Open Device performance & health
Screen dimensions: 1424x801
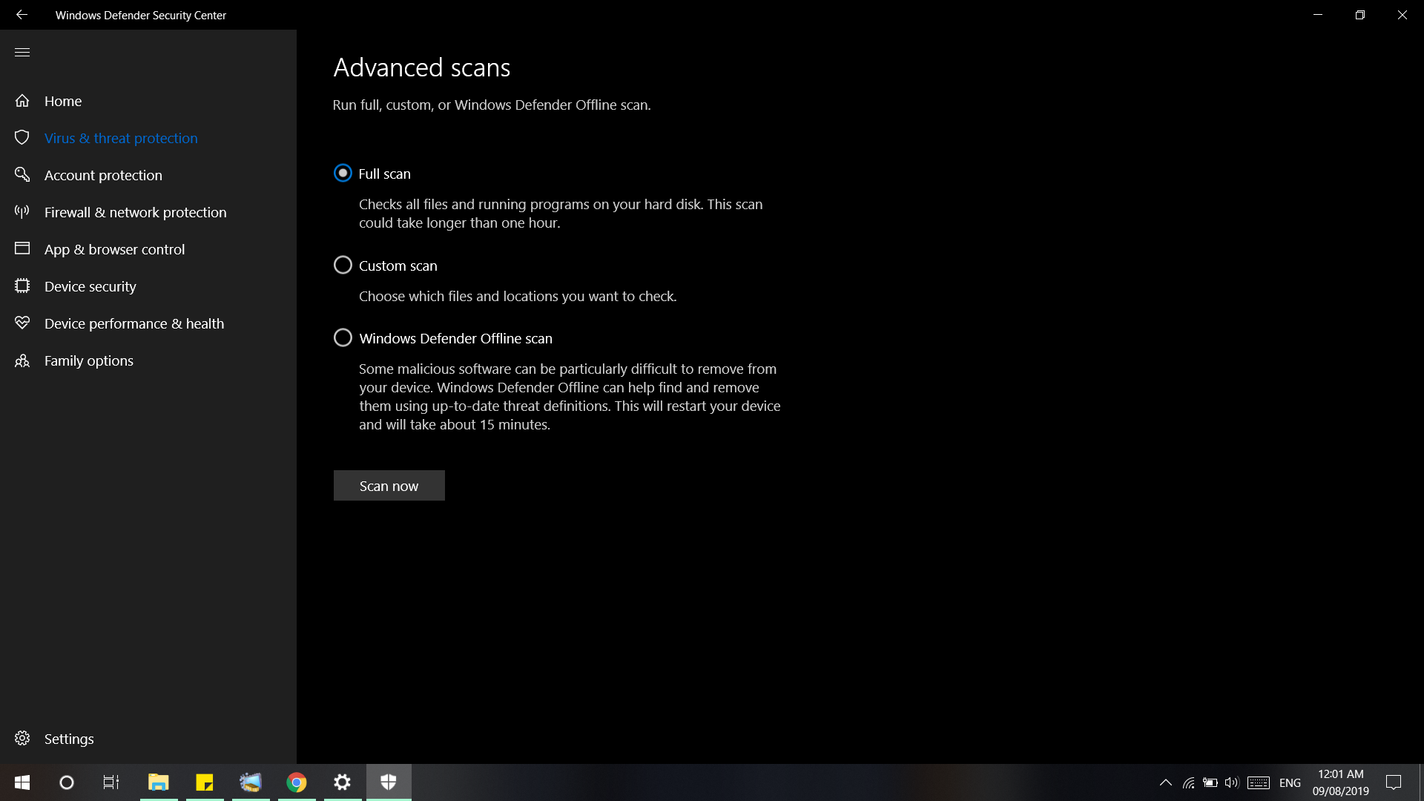pos(134,323)
